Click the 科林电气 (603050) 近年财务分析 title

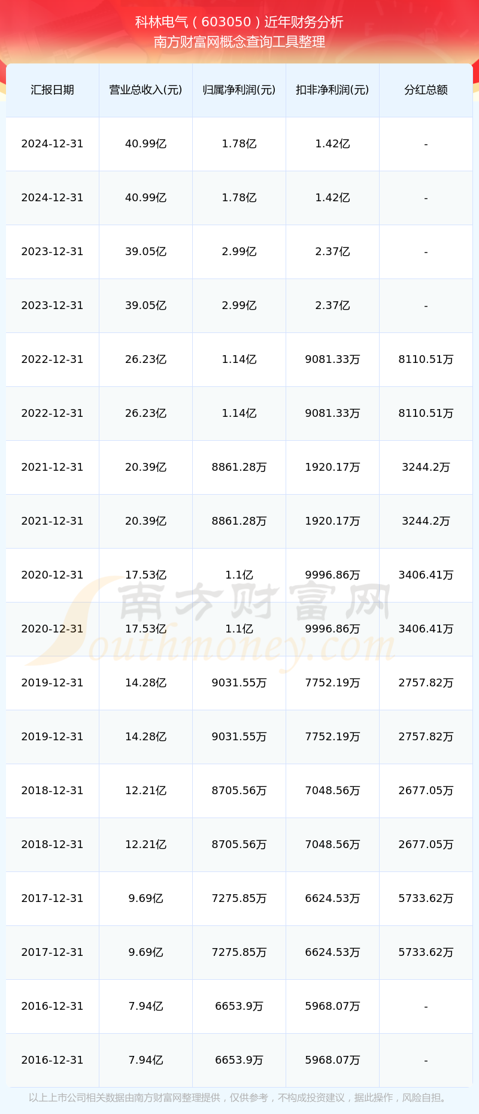point(239,22)
